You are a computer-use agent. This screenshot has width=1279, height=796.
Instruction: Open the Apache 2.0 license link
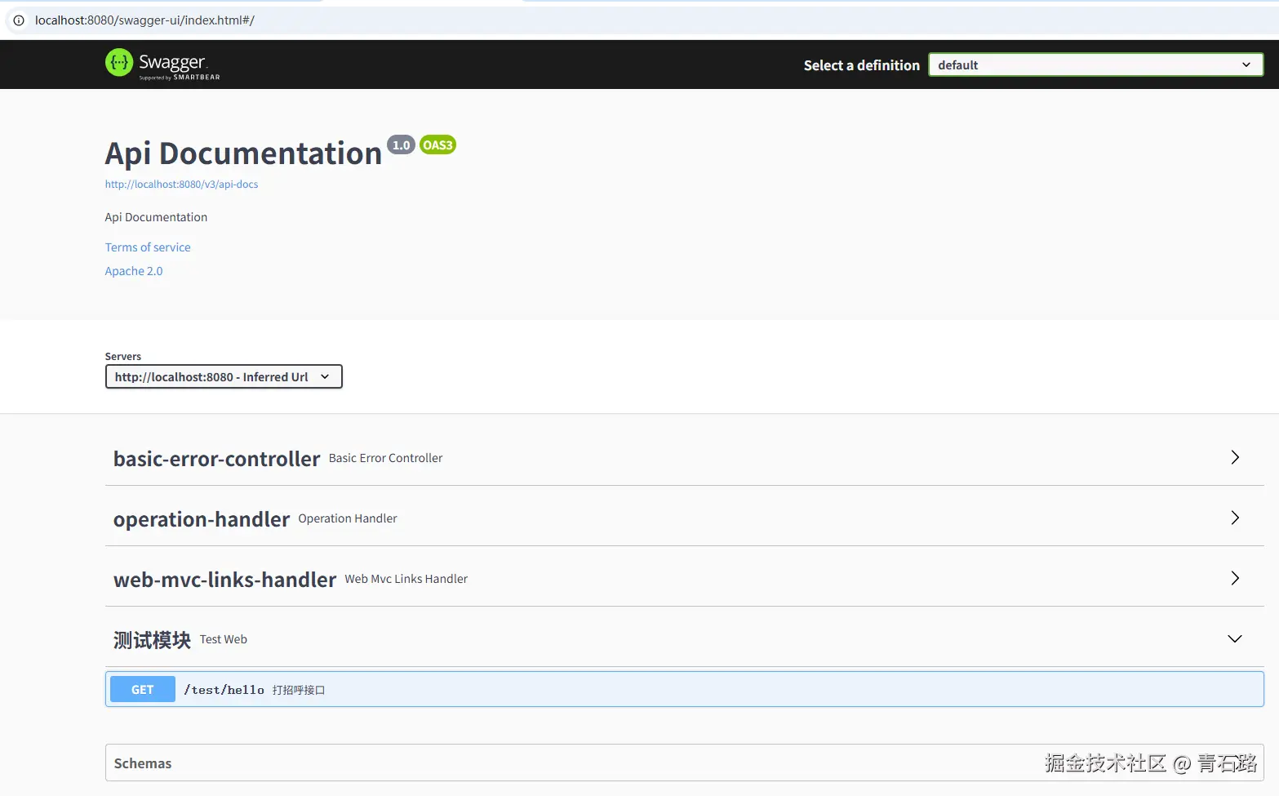coord(133,270)
